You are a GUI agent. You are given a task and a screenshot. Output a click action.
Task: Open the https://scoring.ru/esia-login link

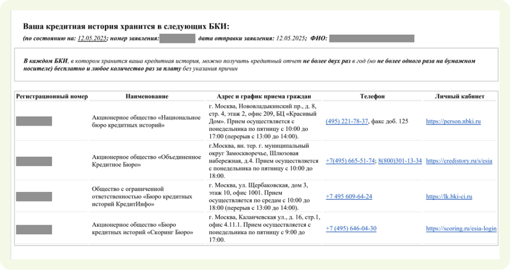click(461, 228)
